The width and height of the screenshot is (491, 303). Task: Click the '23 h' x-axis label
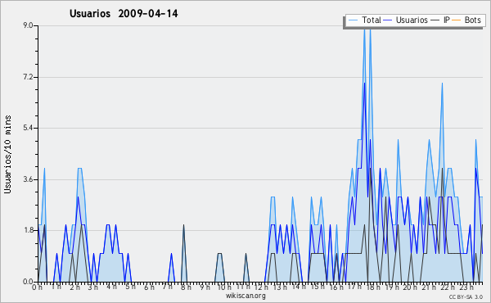(x=466, y=287)
